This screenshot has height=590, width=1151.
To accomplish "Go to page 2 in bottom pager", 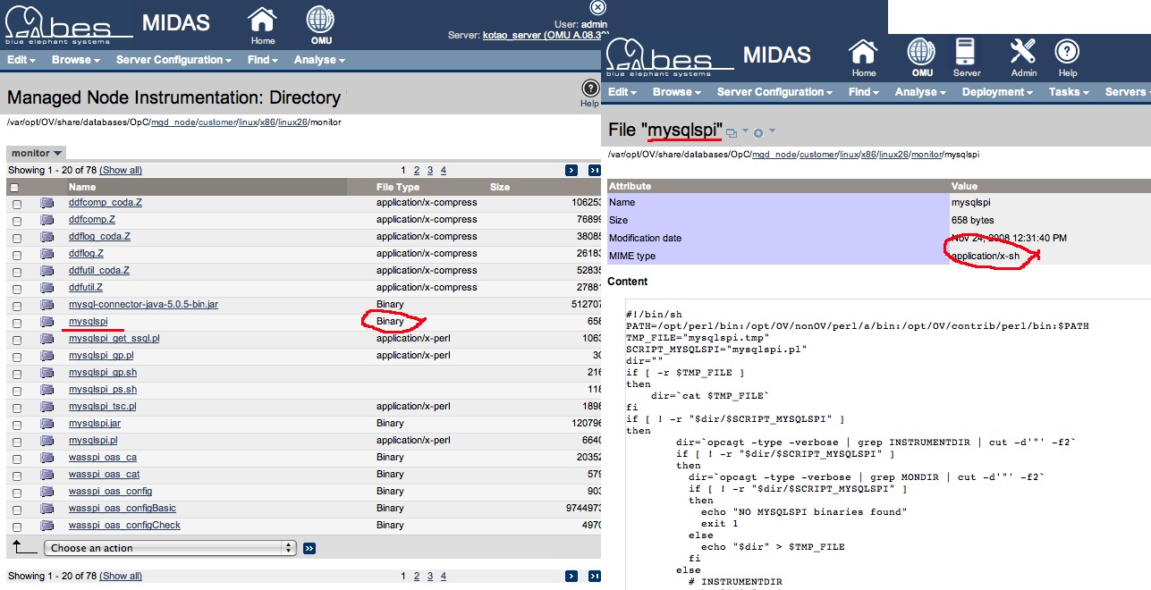I will [x=416, y=576].
